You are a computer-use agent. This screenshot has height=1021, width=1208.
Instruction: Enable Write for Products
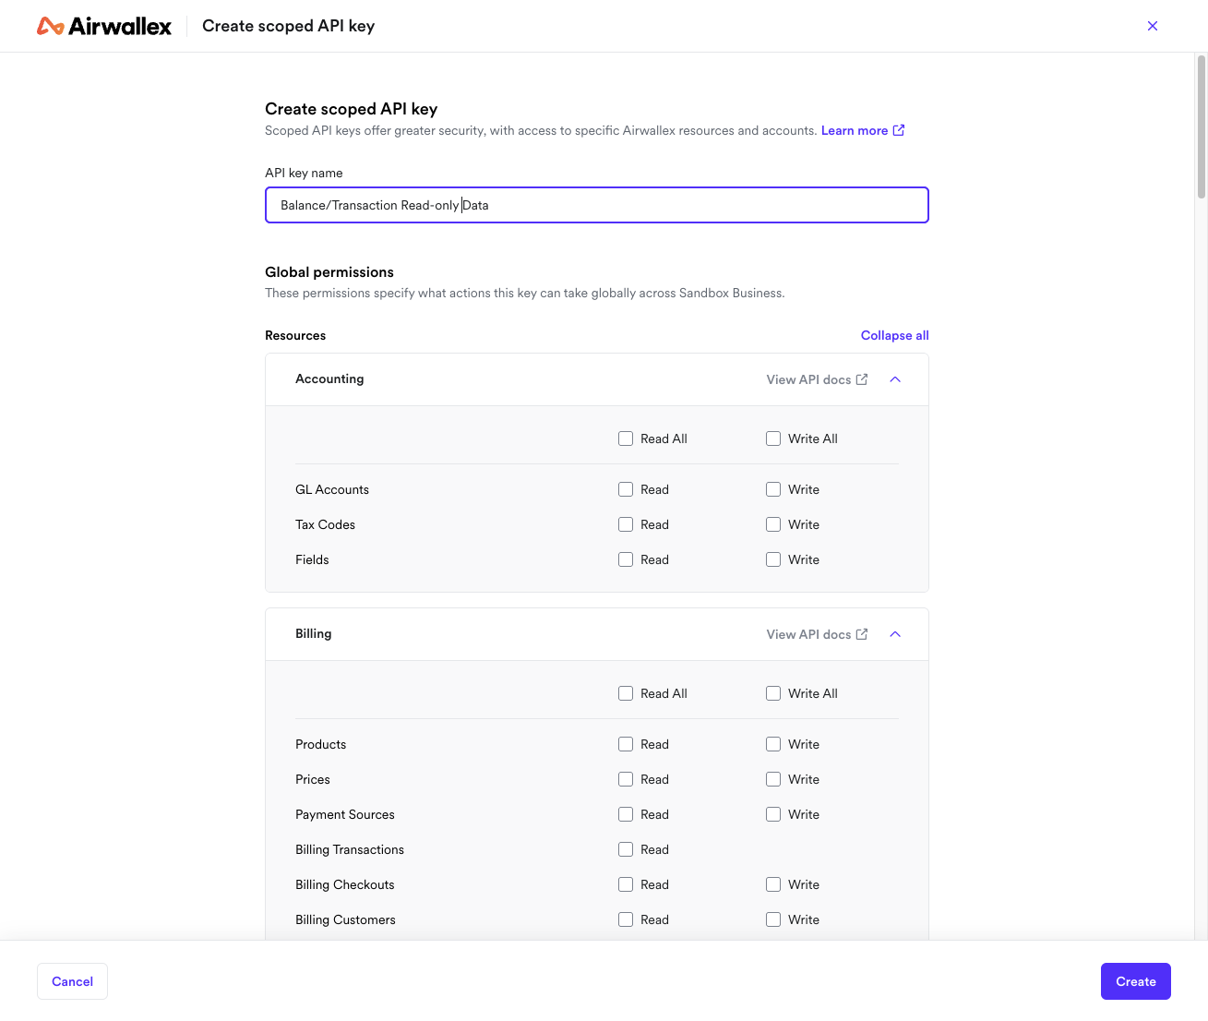(x=773, y=744)
